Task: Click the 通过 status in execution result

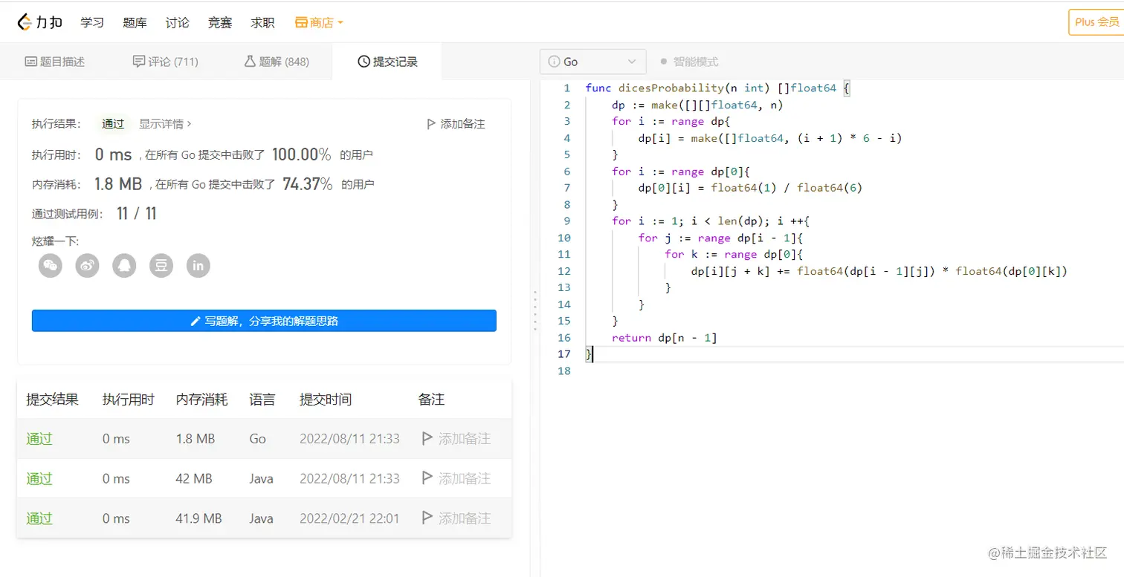Action: [x=113, y=124]
